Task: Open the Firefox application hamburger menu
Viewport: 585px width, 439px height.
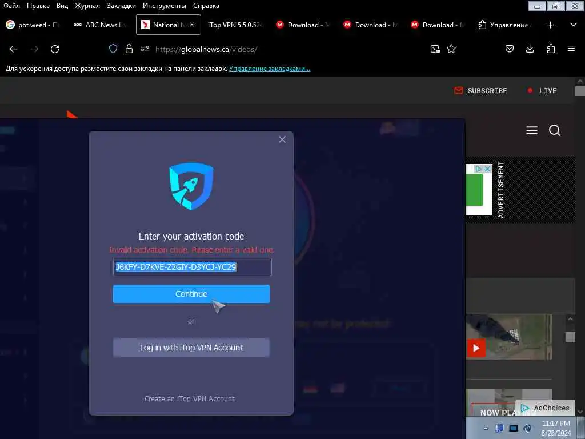Action: tap(571, 49)
